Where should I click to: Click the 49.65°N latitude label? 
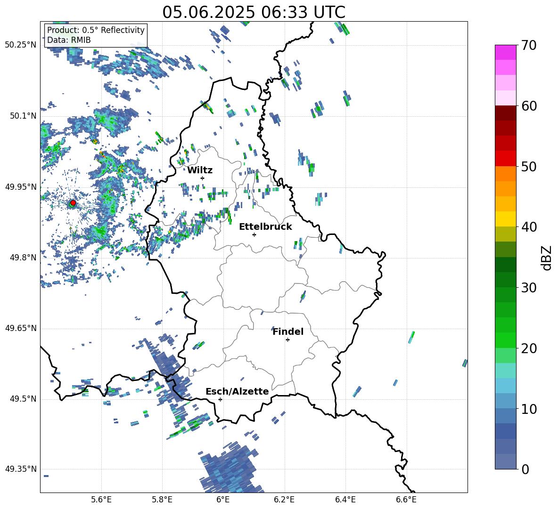coord(21,328)
